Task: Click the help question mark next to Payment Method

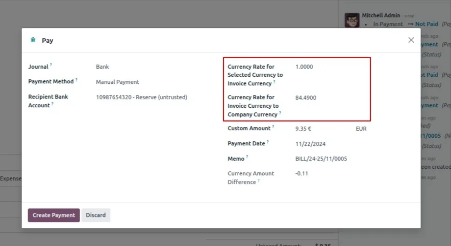Action: tap(77, 80)
